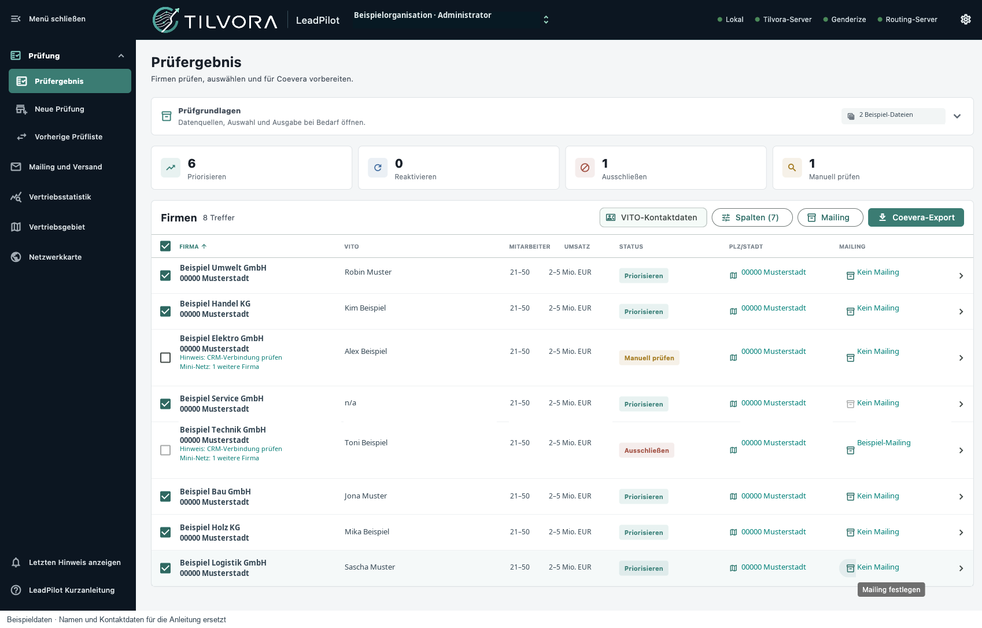
Task: Open settings gear icon
Action: [966, 19]
